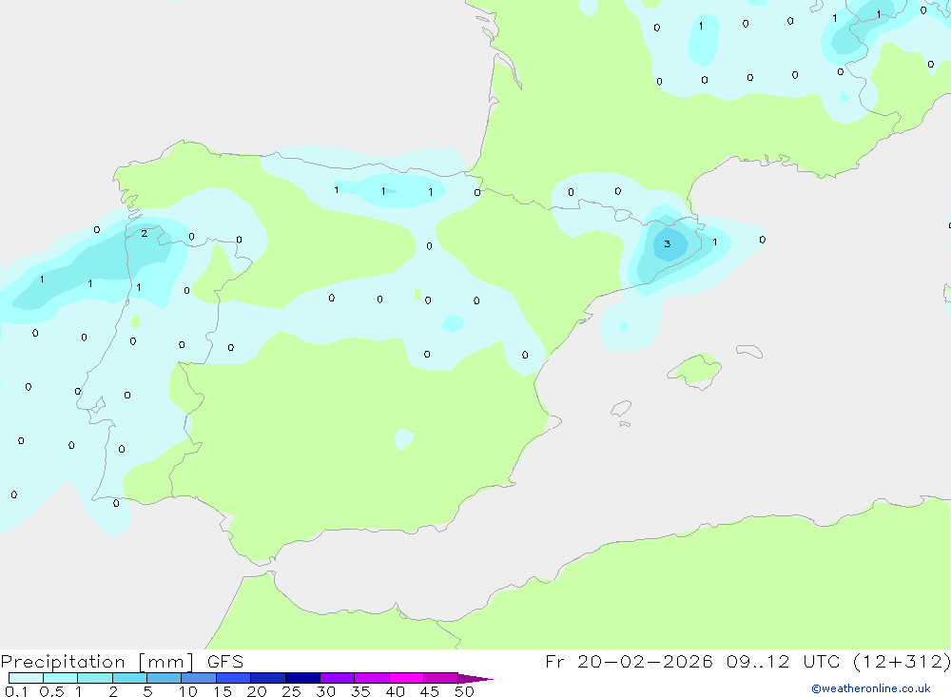Click the '3' precipitation value on the map
This screenshot has width=951, height=697.
pyautogui.click(x=668, y=243)
